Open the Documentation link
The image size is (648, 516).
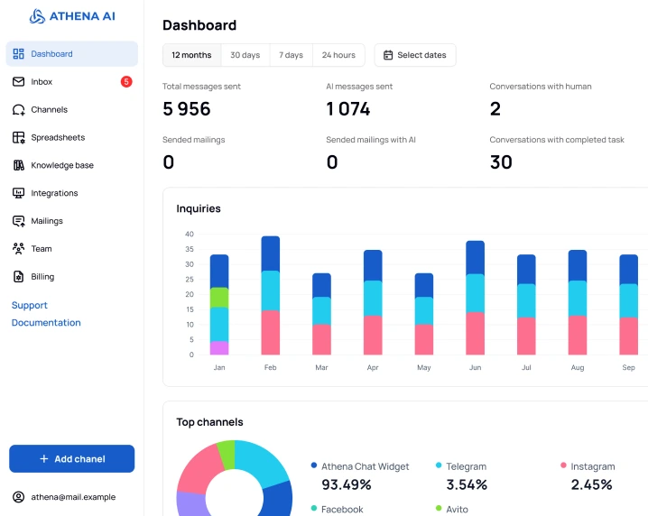46,323
